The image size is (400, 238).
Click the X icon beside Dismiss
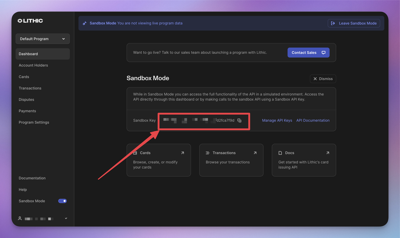pyautogui.click(x=315, y=79)
